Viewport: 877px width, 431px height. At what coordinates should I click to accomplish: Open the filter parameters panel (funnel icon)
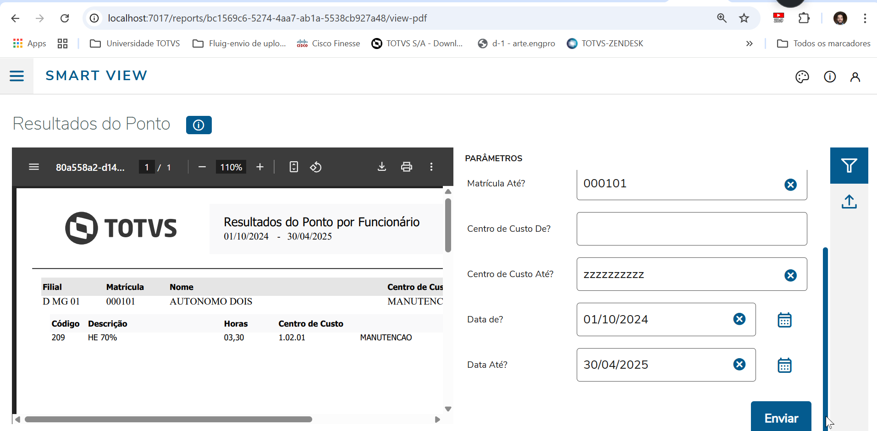click(849, 165)
